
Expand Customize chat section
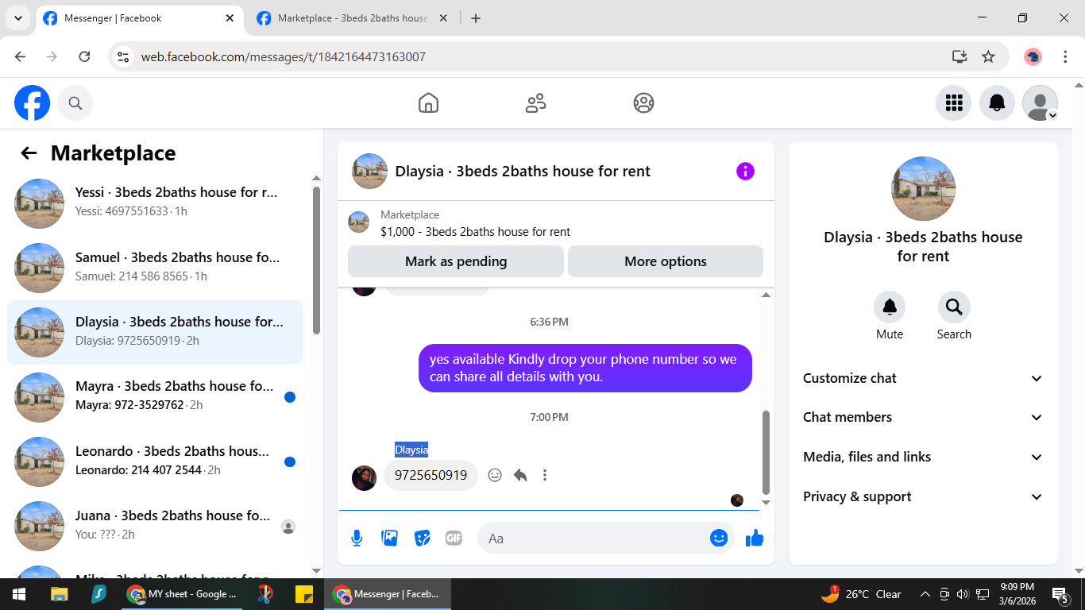pos(922,378)
